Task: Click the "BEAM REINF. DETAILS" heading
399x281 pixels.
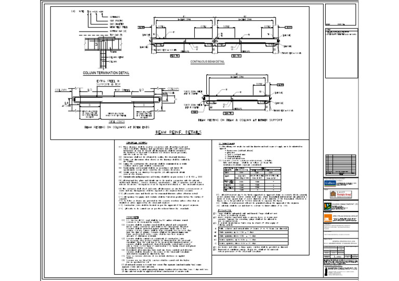Action: (x=178, y=132)
